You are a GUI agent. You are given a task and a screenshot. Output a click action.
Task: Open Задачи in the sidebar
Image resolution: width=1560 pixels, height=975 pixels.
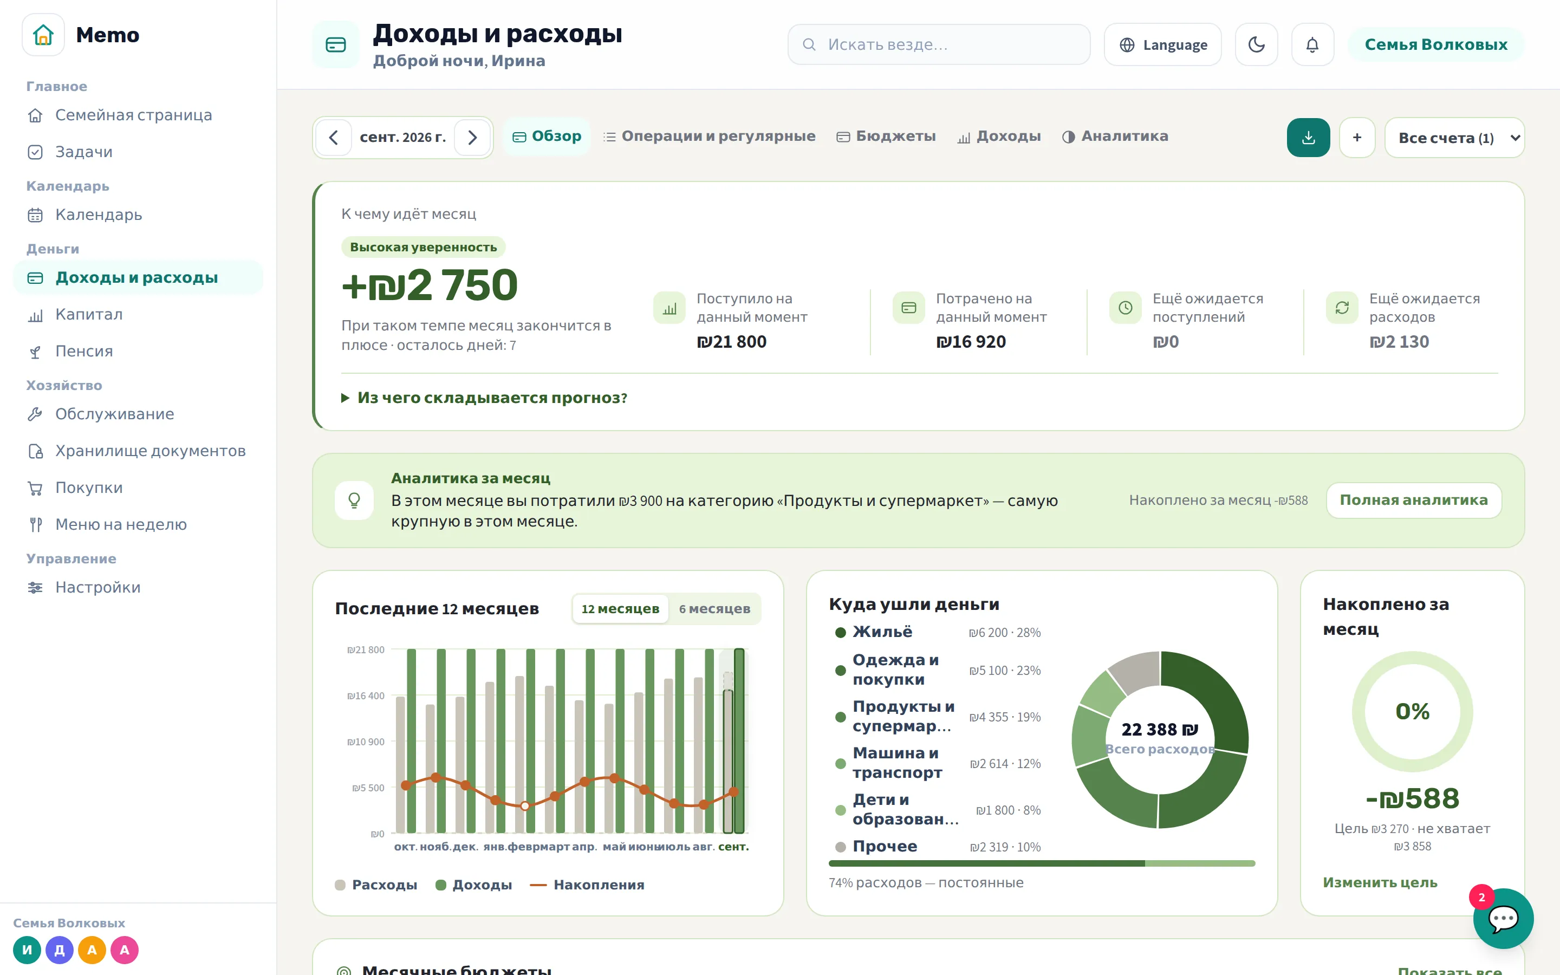(138, 152)
